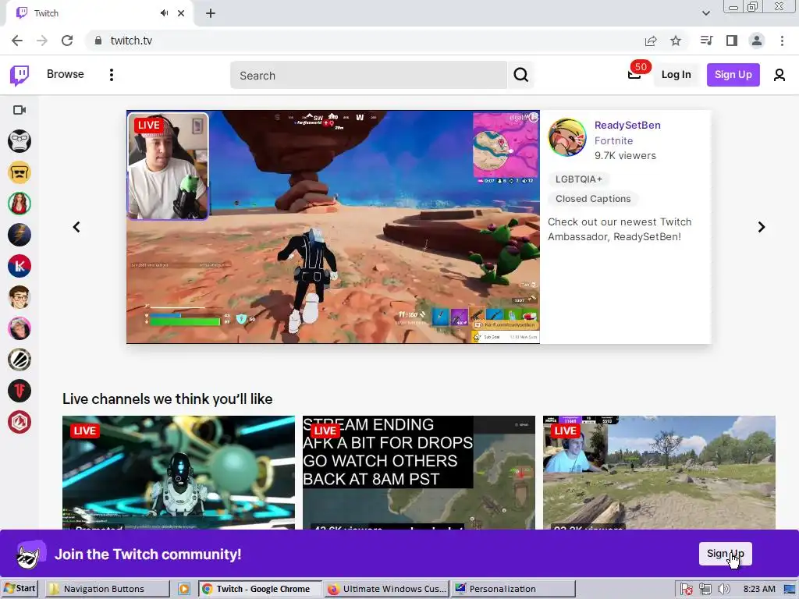
Task: Go to previous featured stream
Action: [x=76, y=227]
